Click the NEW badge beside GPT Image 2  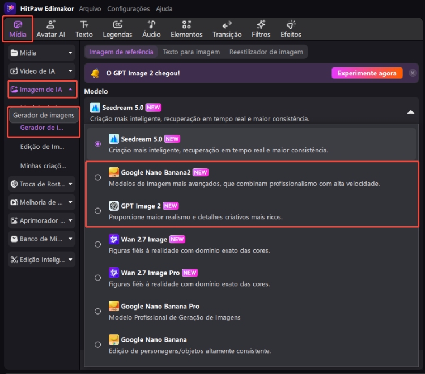coord(171,206)
